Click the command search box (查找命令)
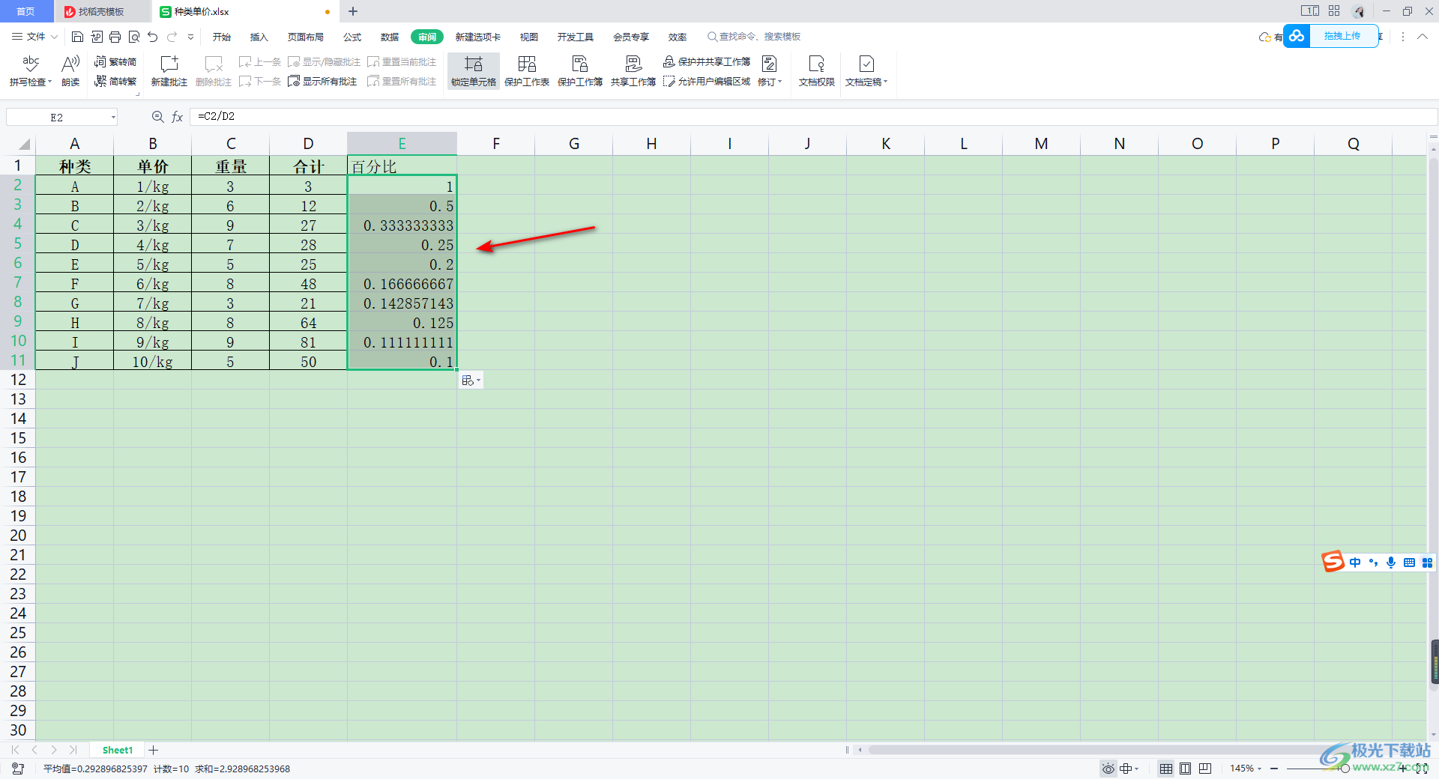1439x779 pixels. [x=754, y=37]
